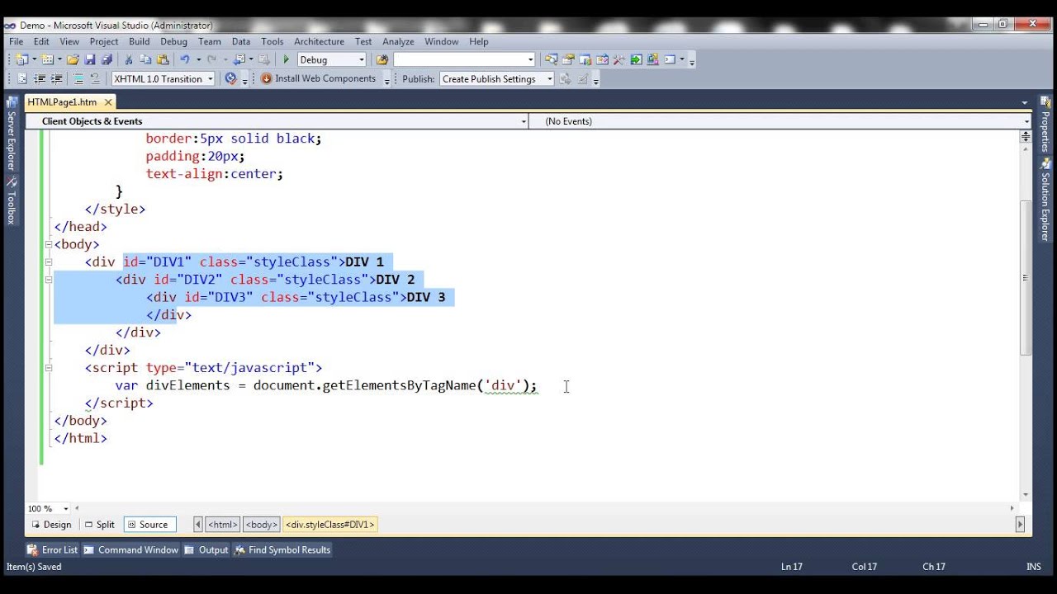Click in the empty Find text box
1057x594 pixels.
point(459,59)
